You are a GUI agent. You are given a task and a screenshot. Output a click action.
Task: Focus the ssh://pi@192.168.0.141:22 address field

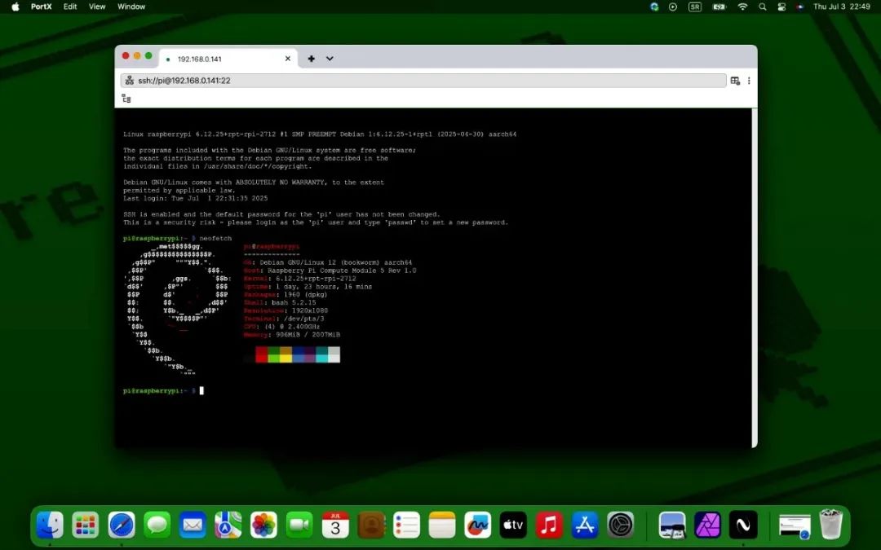423,80
